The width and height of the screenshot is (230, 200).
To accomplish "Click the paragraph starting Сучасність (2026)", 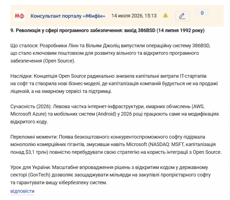I will (115, 114).
